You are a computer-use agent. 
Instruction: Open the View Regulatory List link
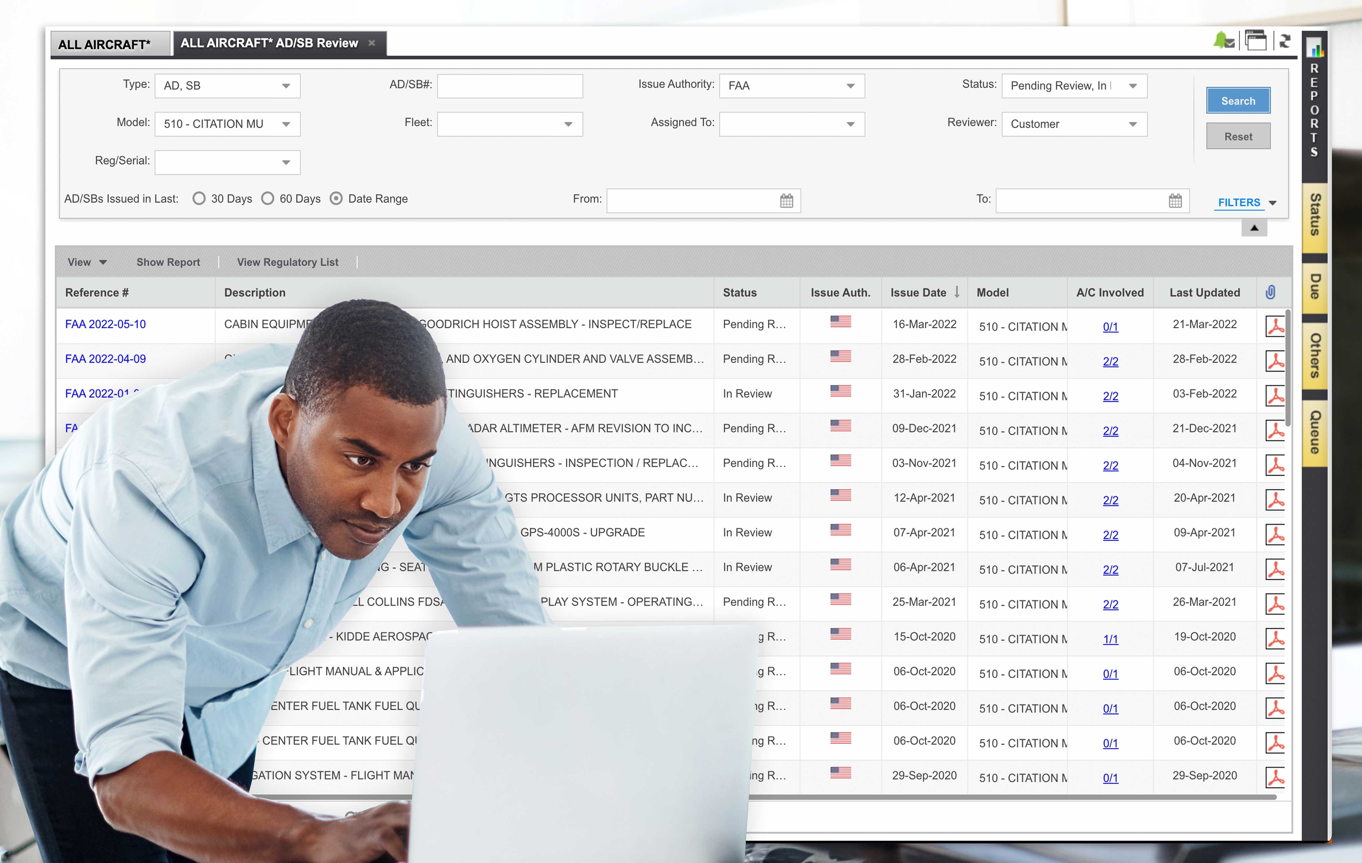[x=287, y=262]
